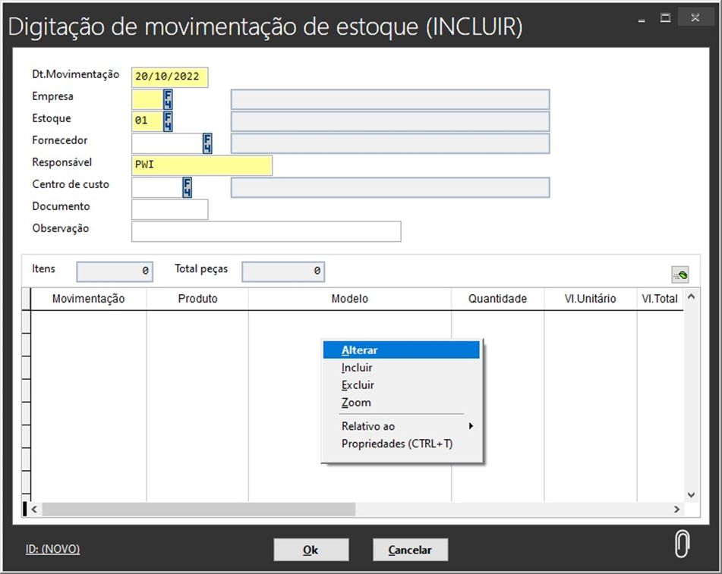Open the ID: (NOVO) link
722x574 pixels.
click(x=52, y=549)
